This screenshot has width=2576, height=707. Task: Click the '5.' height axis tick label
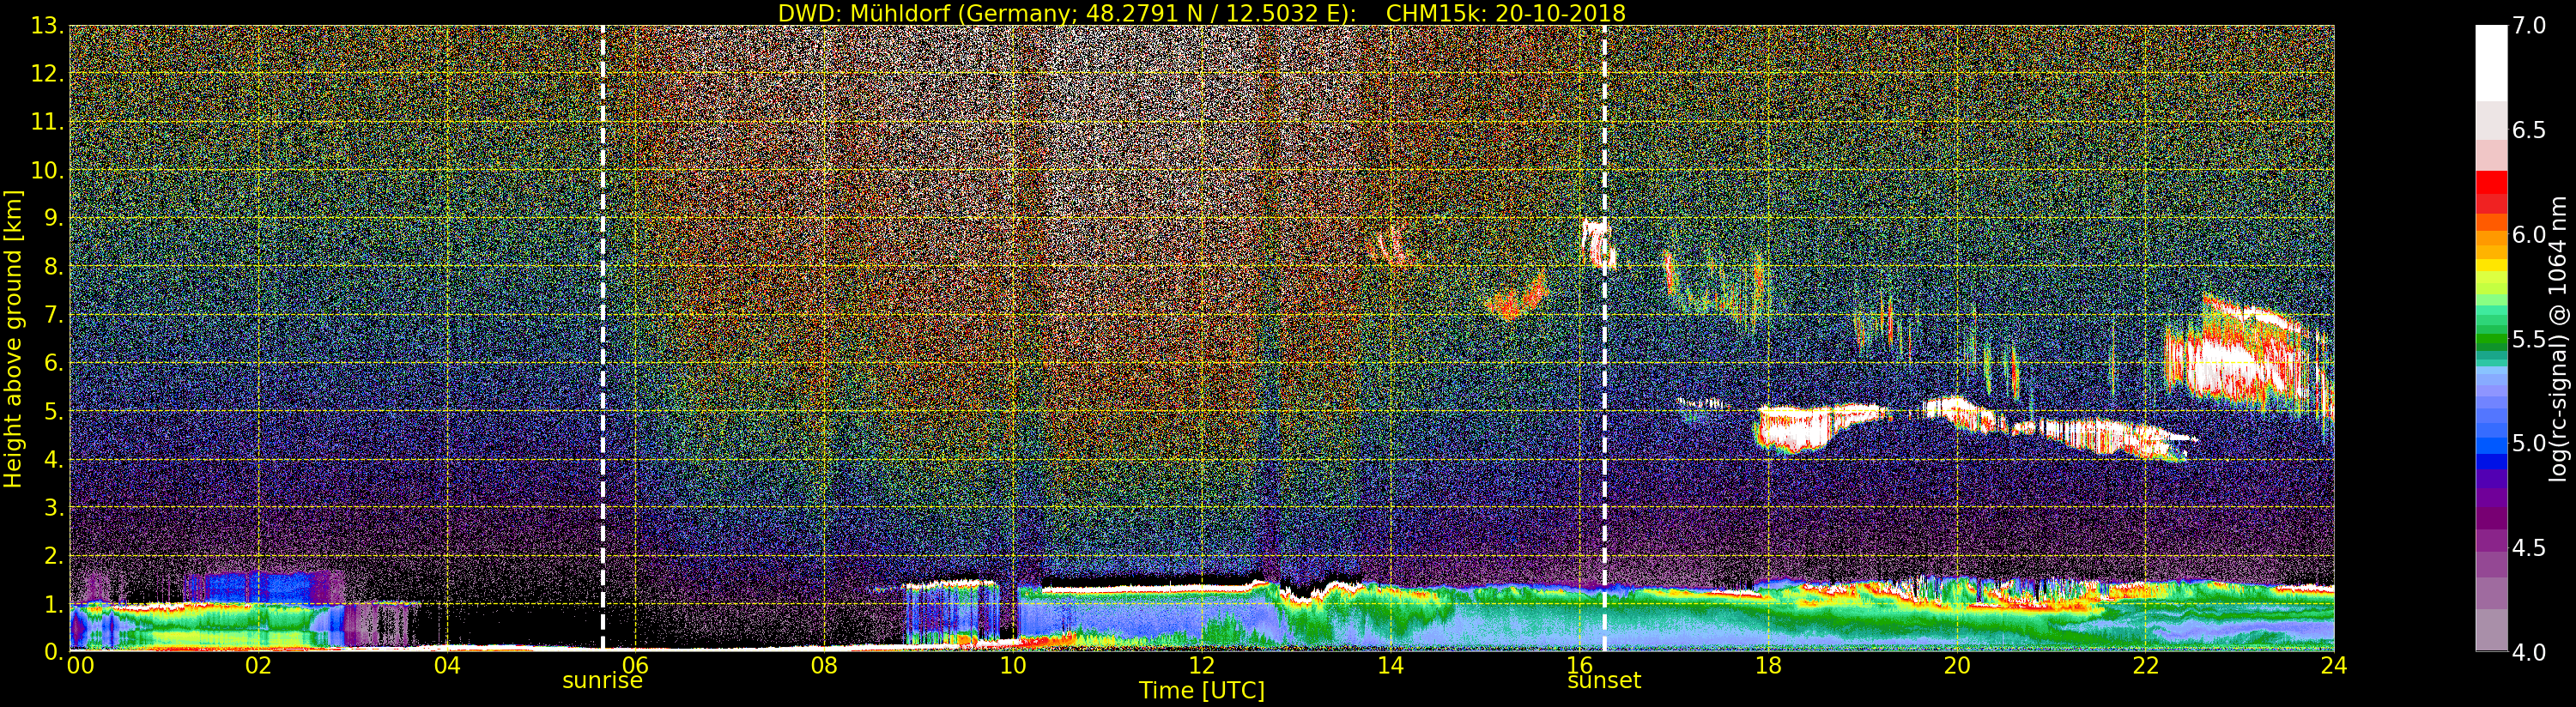[53, 411]
